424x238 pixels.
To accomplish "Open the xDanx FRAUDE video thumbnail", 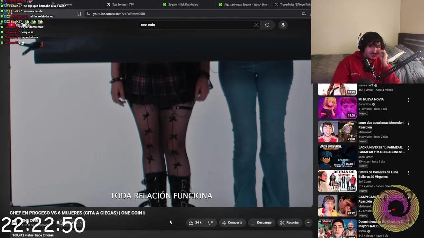I will click(x=337, y=228).
